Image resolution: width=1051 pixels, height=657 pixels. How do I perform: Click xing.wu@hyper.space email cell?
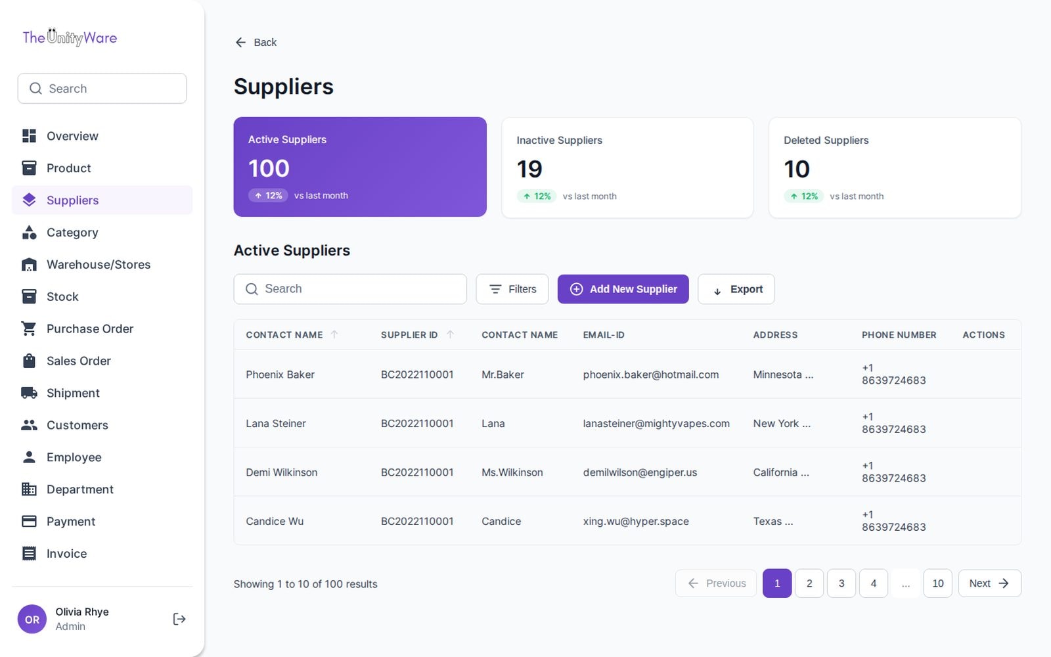tap(636, 521)
